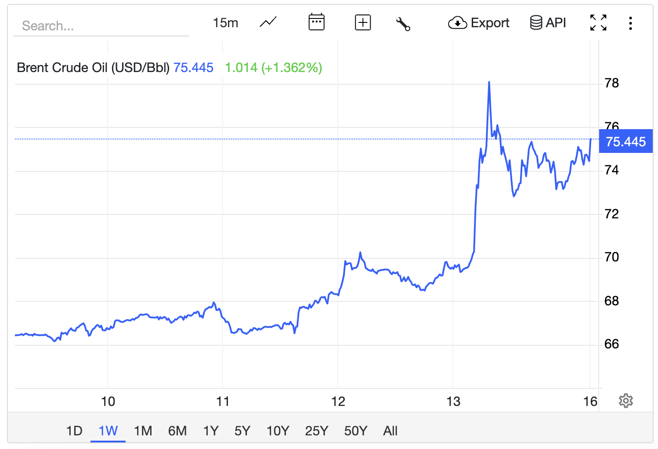Screen dimensions: 658x449
Task: Click the x-axis date label 16
Action: [x=590, y=401]
